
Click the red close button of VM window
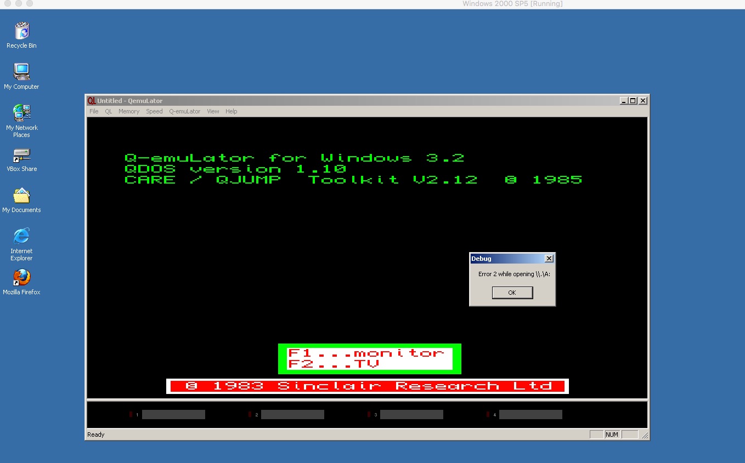[8, 4]
